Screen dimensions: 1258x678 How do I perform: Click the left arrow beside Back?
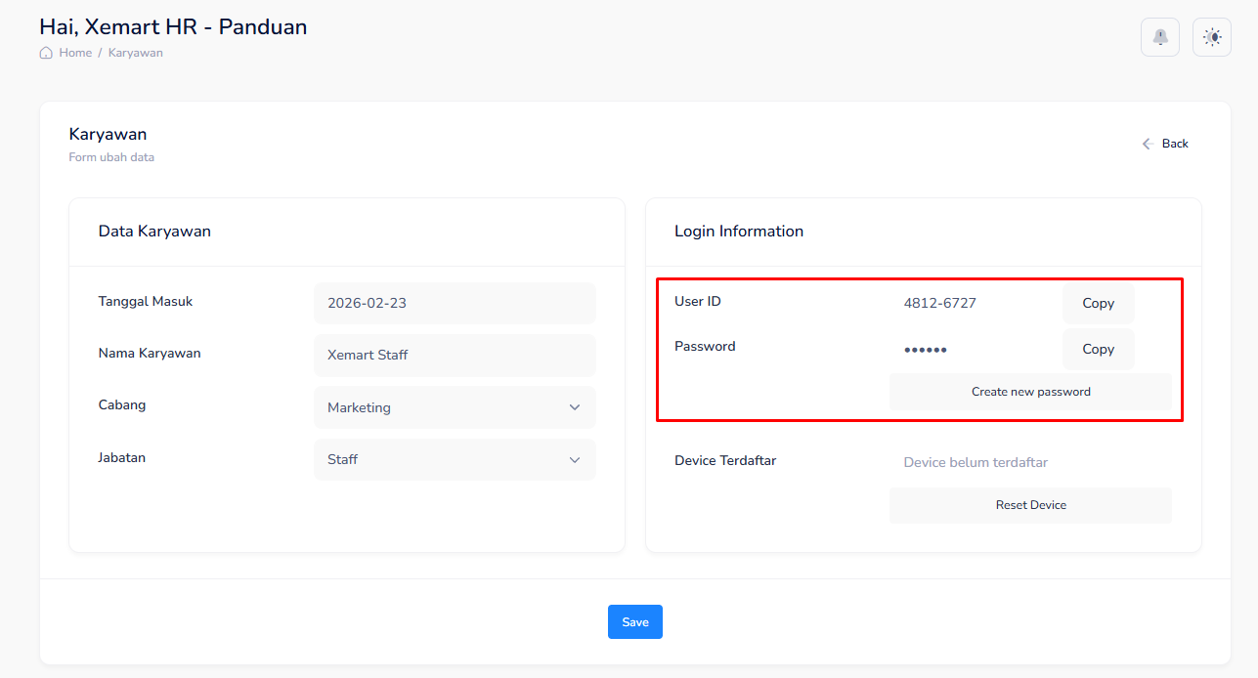1149,144
